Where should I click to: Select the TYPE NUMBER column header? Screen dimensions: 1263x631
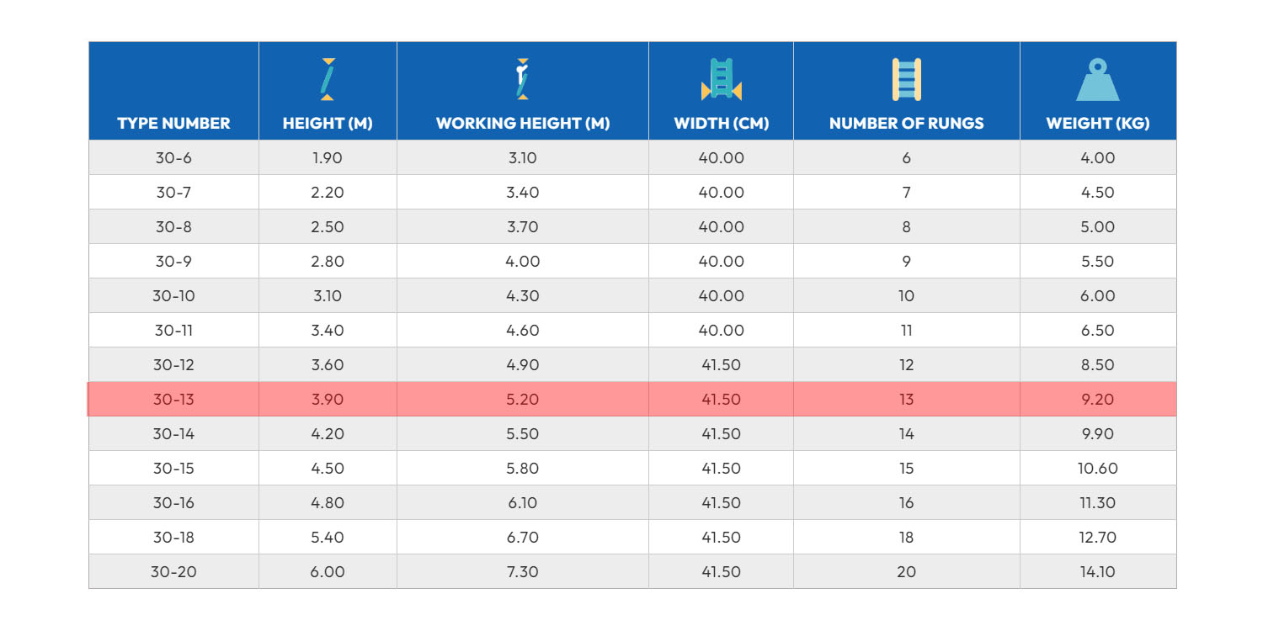tap(173, 124)
